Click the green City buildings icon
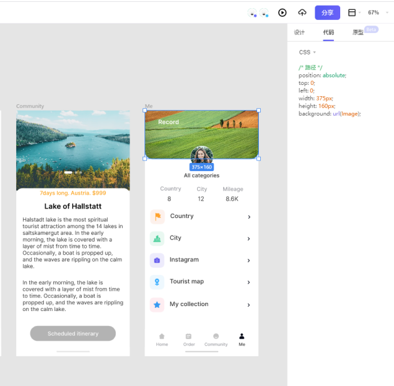Viewport: 394px width, 386px height. click(157, 239)
